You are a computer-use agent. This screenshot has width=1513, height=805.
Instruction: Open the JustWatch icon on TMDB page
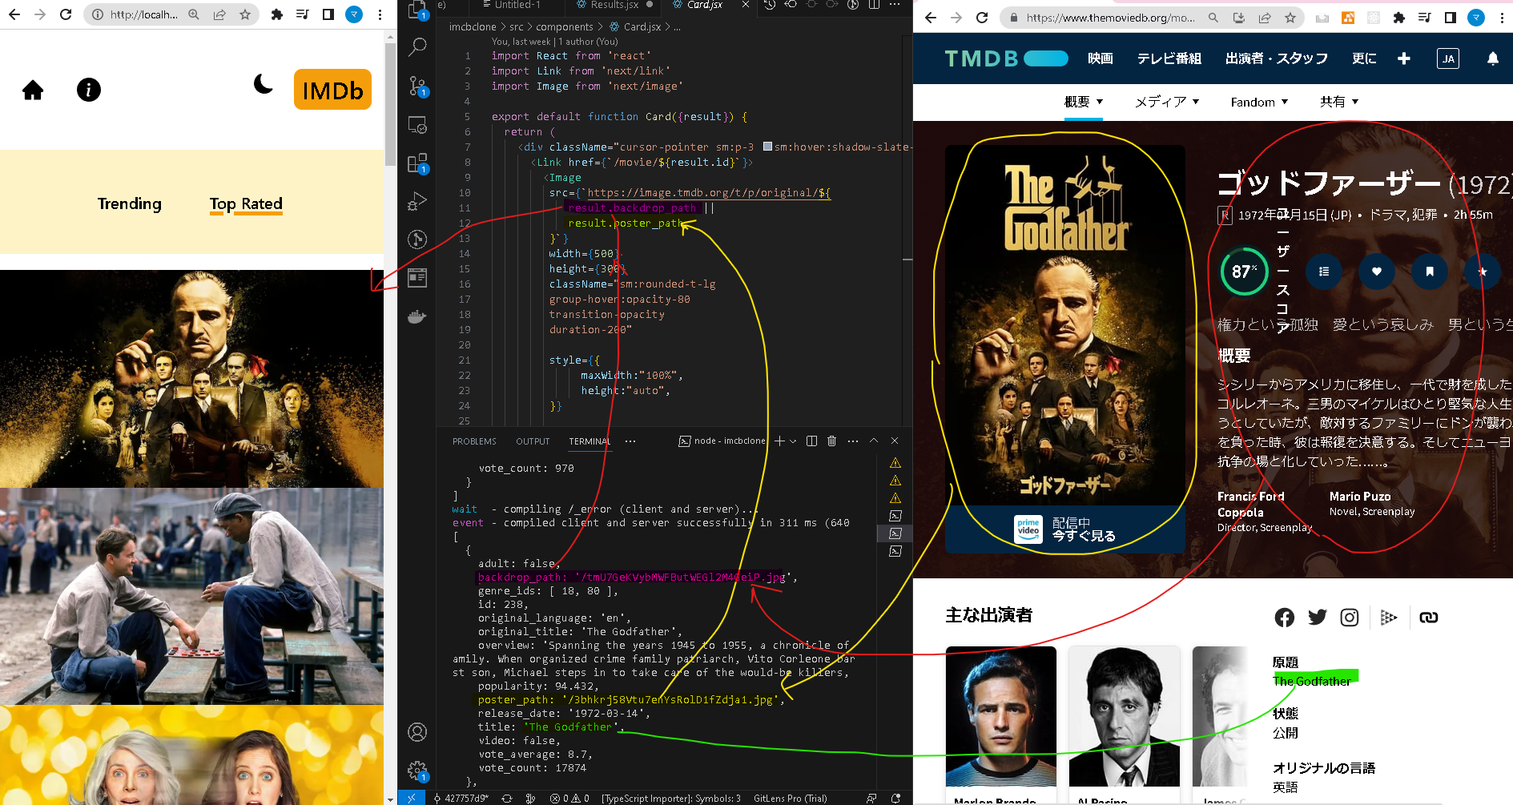click(1389, 618)
